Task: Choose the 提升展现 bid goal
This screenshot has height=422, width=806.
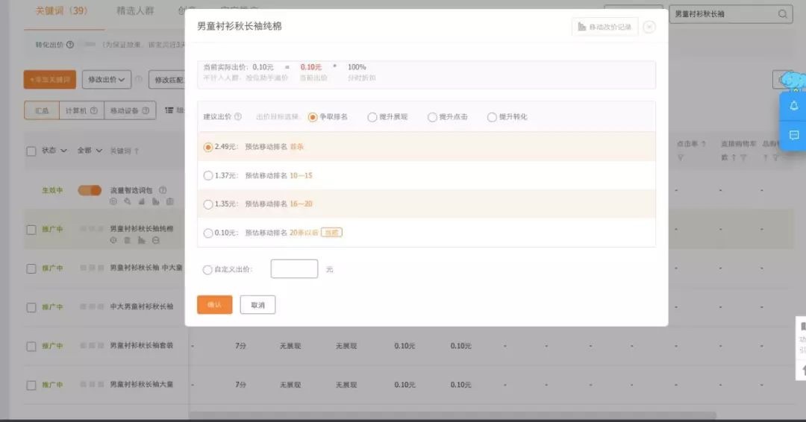Action: point(372,117)
